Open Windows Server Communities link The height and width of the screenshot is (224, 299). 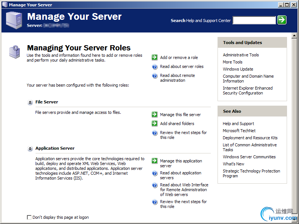pos(249,157)
